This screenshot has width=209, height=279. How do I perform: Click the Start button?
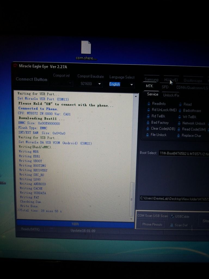pyautogui.click(x=204, y=221)
